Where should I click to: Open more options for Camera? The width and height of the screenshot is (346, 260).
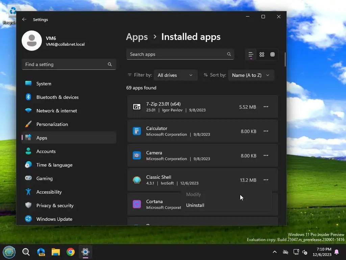tap(266, 155)
